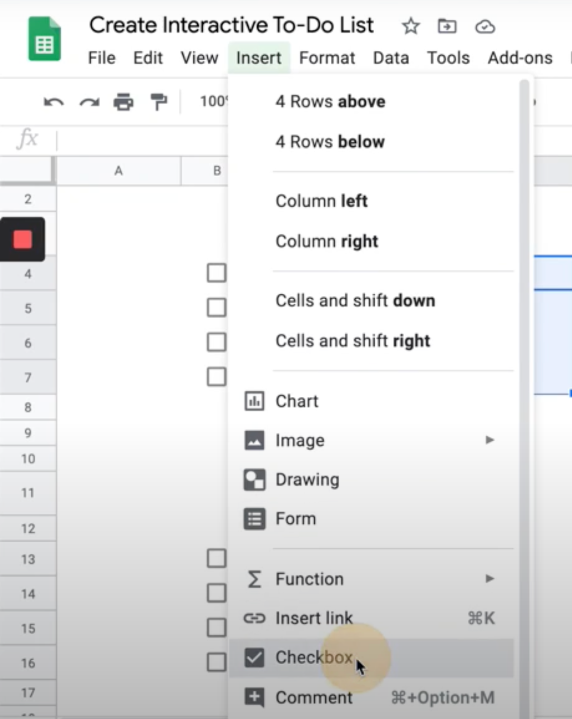Star the Create Interactive To-Do List document

coord(411,26)
